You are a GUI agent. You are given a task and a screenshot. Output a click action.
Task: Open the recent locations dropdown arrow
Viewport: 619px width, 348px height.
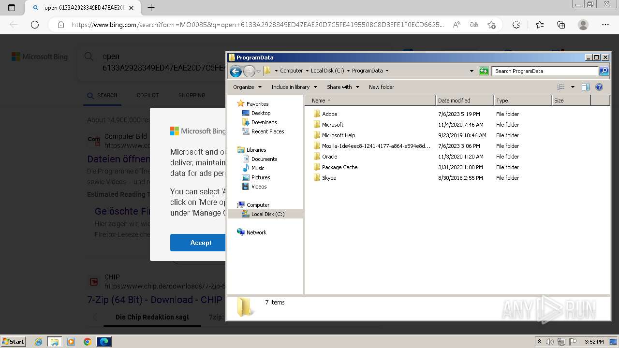tap(258, 71)
